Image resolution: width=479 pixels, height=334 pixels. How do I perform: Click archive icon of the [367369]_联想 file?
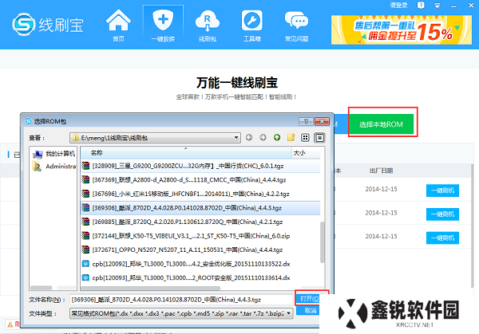pos(85,179)
